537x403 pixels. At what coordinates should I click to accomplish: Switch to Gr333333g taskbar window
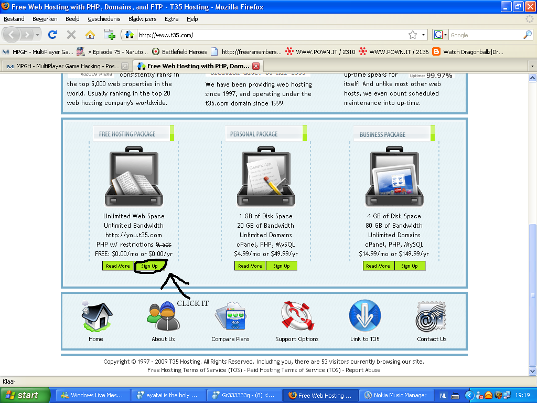point(244,395)
